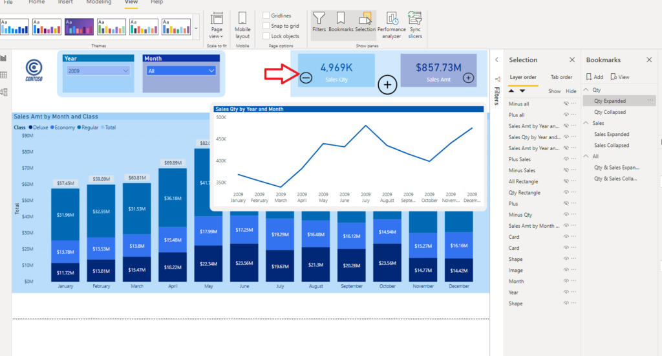This screenshot has height=356, width=662.
Task: Apply the last visible theme thumbnail
Action: [176, 27]
